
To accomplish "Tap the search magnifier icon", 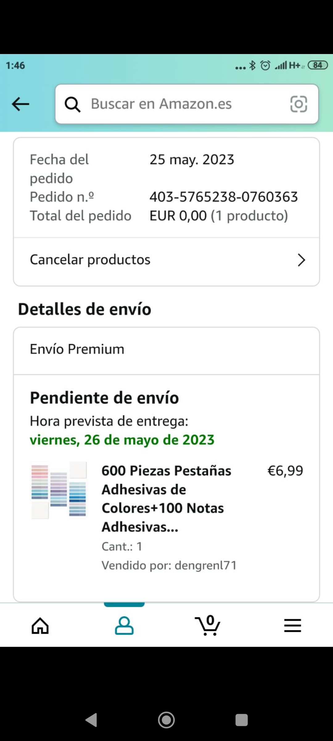I will (73, 104).
